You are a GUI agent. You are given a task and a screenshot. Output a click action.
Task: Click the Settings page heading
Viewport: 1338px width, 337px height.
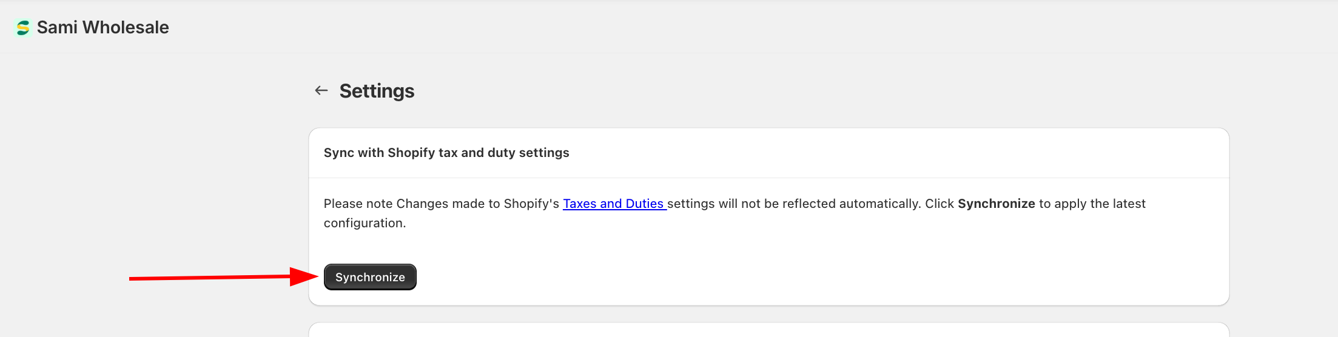point(377,91)
